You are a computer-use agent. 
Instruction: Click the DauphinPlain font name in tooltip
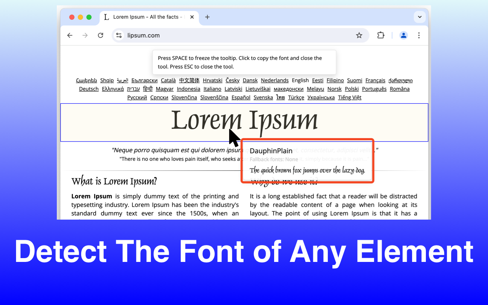tap(271, 151)
